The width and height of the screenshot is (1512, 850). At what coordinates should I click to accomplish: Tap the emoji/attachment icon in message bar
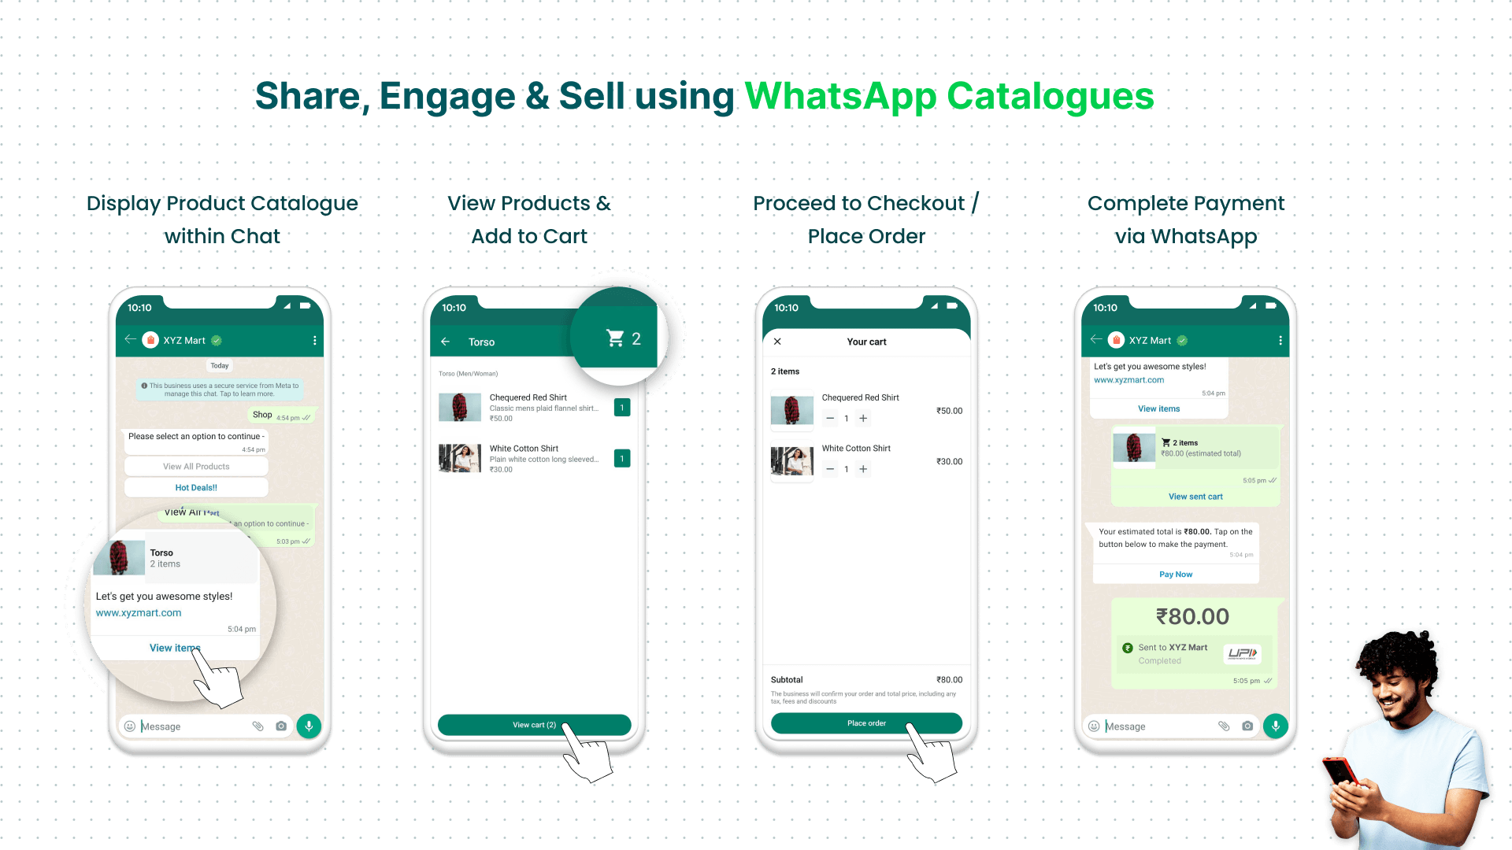258,726
